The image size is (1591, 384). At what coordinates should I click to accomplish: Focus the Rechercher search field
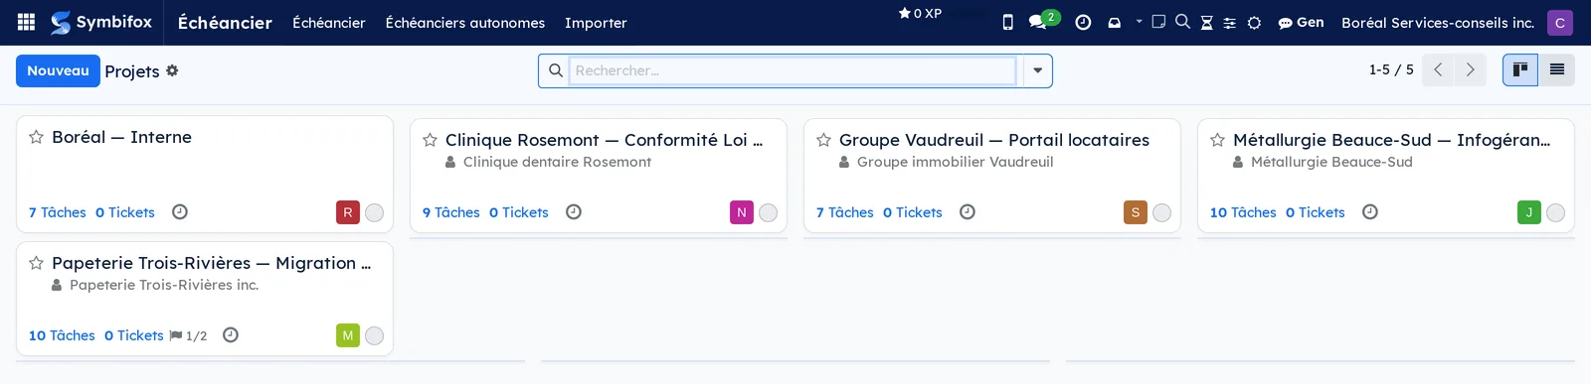click(793, 70)
